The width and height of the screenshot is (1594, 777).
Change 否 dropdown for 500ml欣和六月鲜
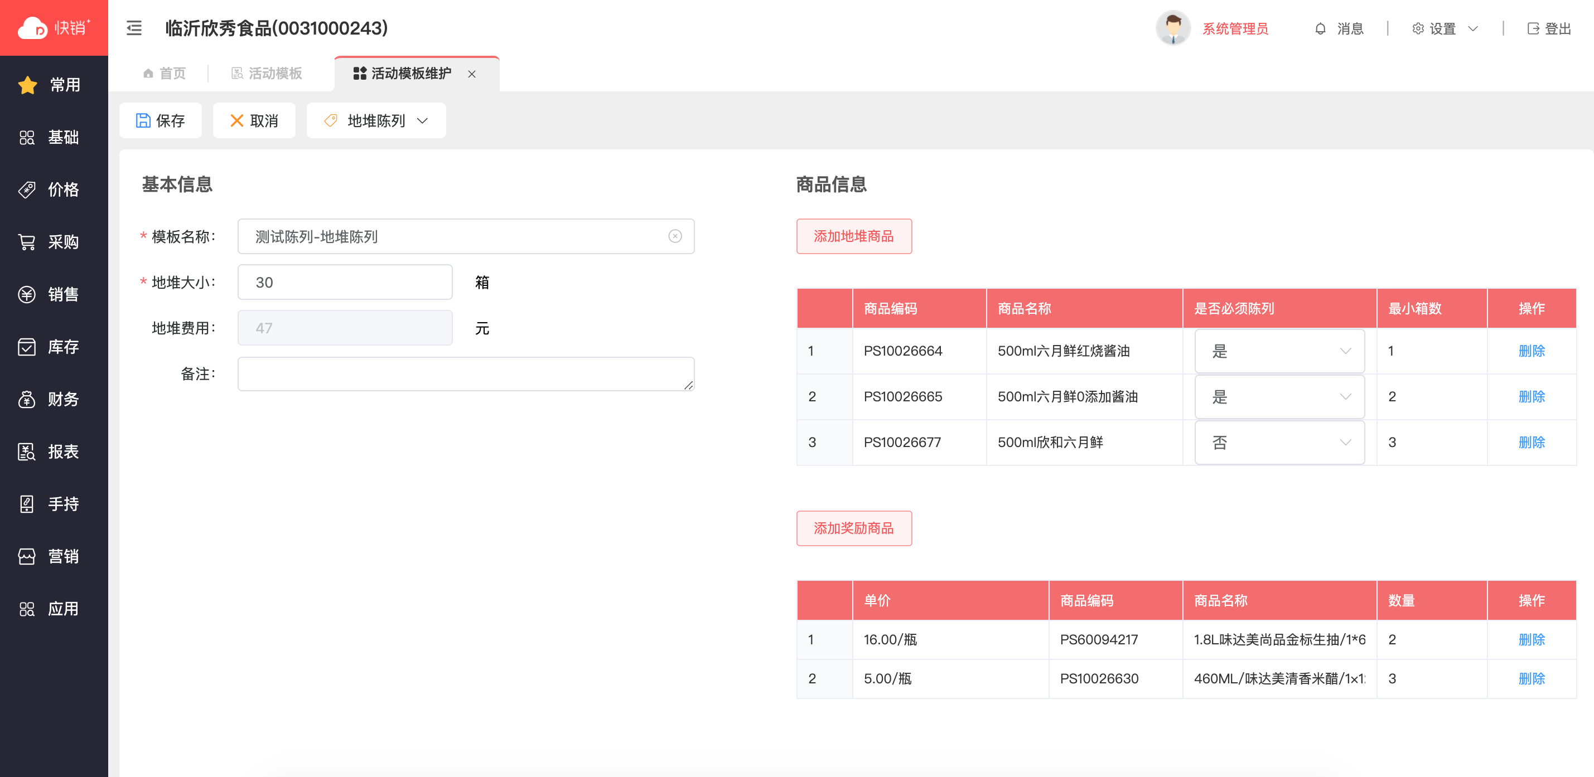[x=1279, y=443]
